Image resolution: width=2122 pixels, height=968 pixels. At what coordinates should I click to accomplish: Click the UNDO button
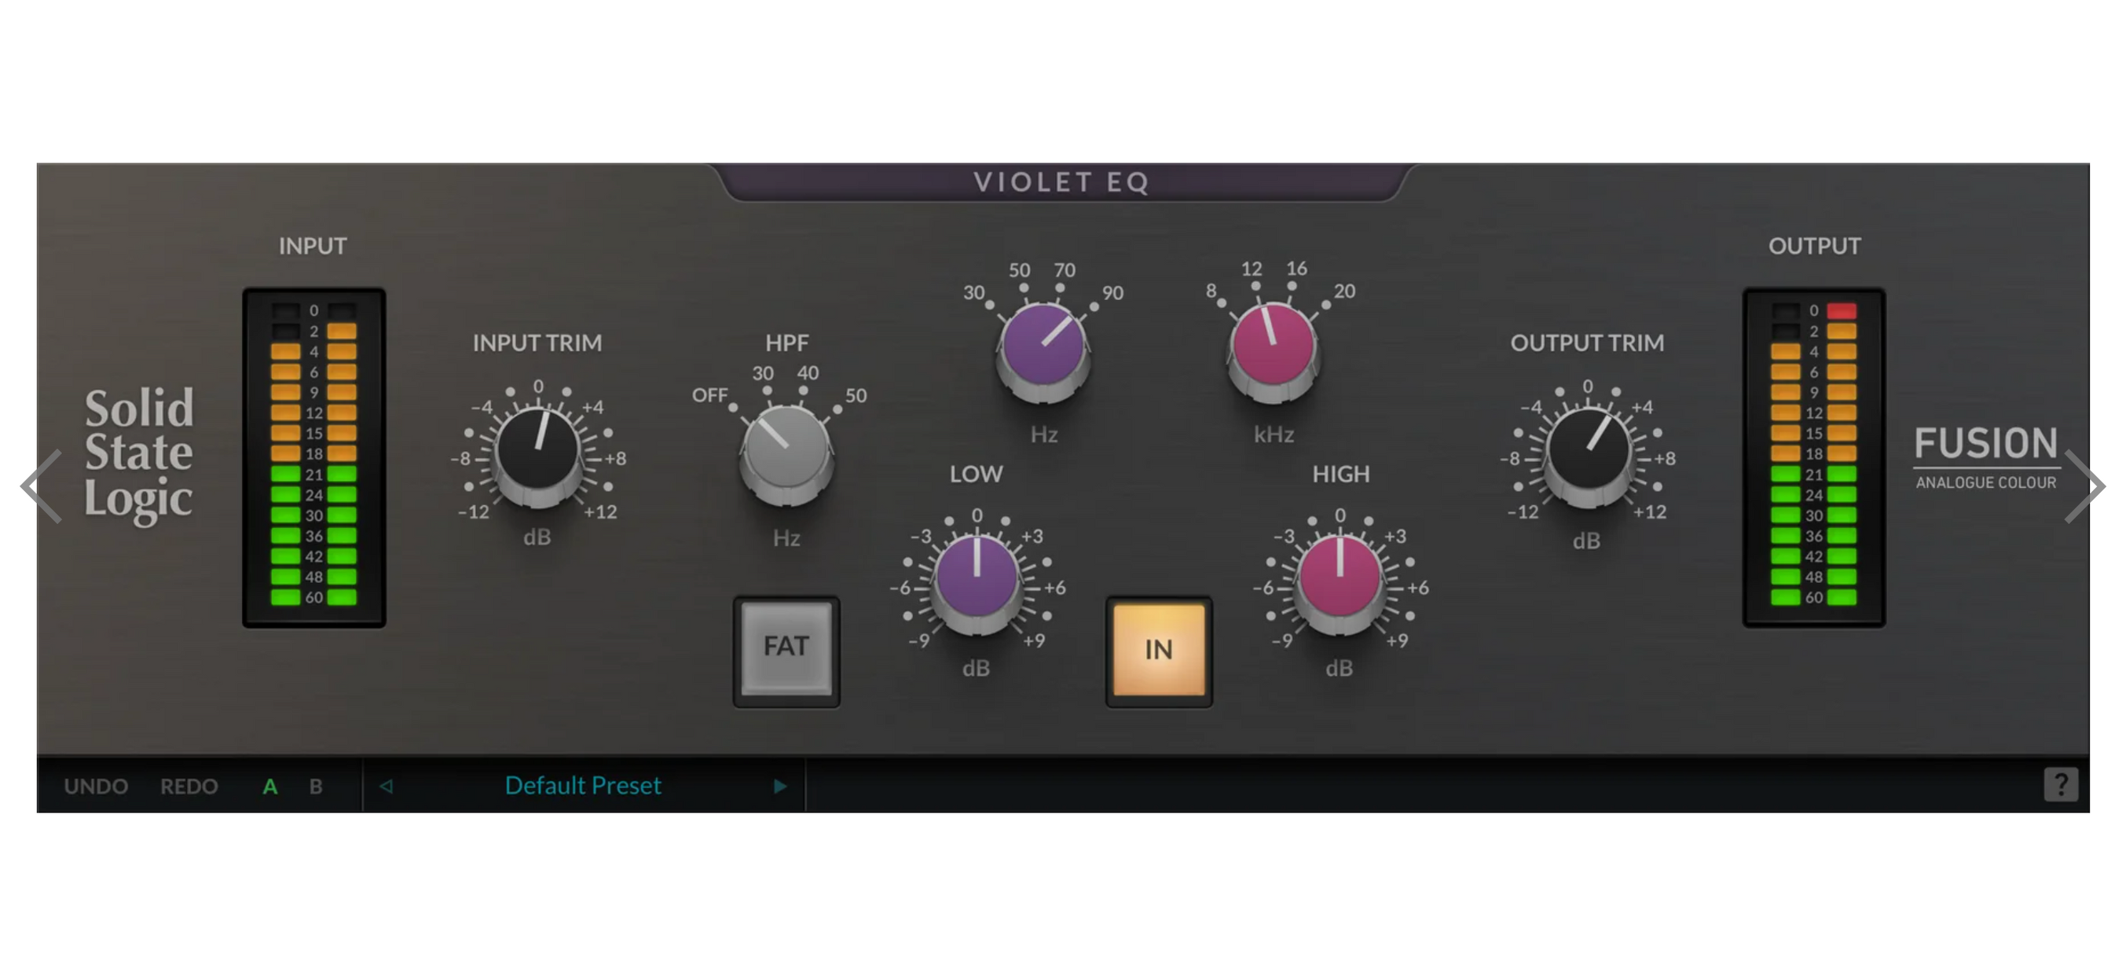(96, 786)
